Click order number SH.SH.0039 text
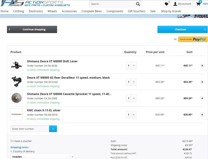 tap(42, 66)
